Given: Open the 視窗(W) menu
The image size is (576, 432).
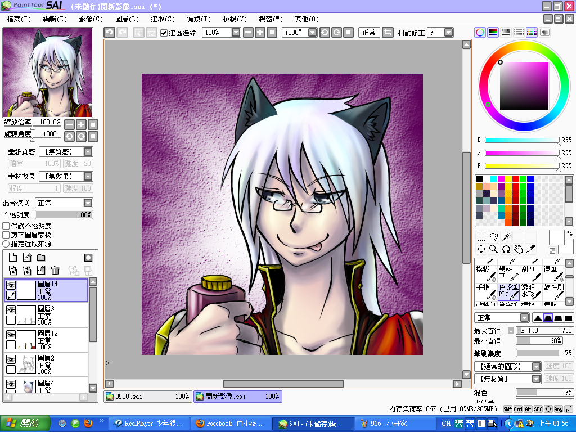Looking at the screenshot, I should (271, 19).
